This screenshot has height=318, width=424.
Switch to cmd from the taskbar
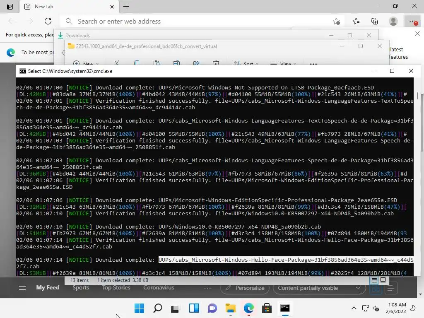285,308
